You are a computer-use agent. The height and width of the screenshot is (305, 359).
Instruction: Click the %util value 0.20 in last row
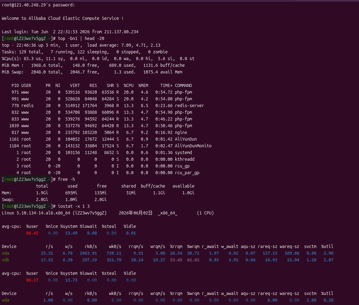329,300
